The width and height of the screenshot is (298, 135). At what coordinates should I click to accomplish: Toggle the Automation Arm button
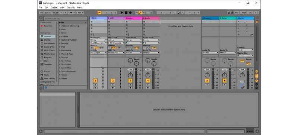coord(140,13)
